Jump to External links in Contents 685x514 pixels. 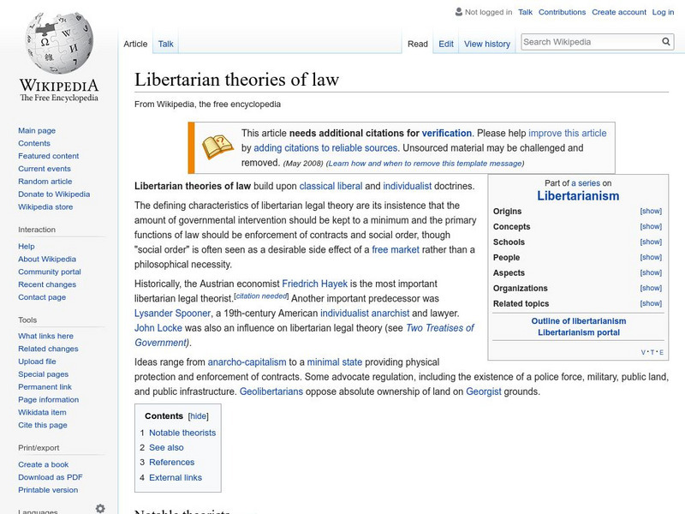coord(176,477)
